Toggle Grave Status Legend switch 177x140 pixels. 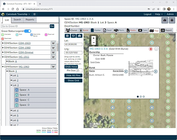tap(28, 31)
